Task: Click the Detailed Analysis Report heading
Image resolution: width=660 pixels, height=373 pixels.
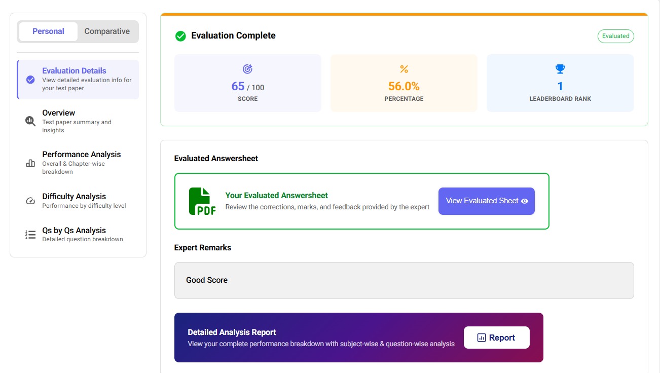Action: 232,332
